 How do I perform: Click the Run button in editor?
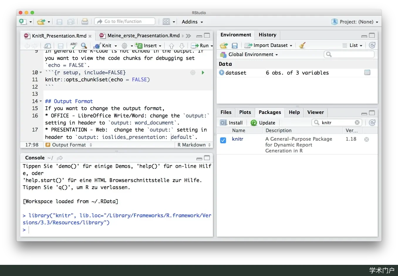(x=200, y=46)
